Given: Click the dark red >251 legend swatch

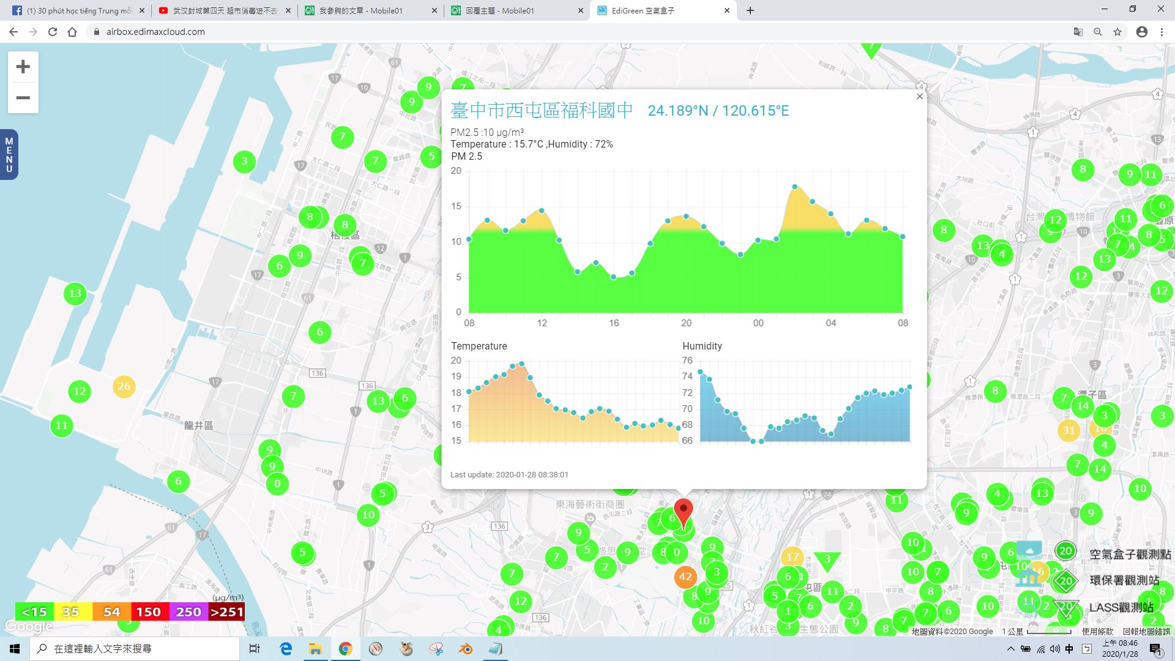Looking at the screenshot, I should 226,611.
